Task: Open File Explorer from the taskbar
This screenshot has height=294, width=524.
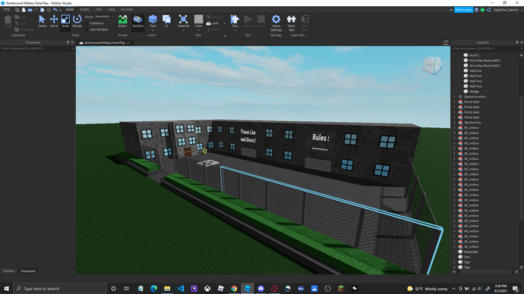Action: [167, 289]
